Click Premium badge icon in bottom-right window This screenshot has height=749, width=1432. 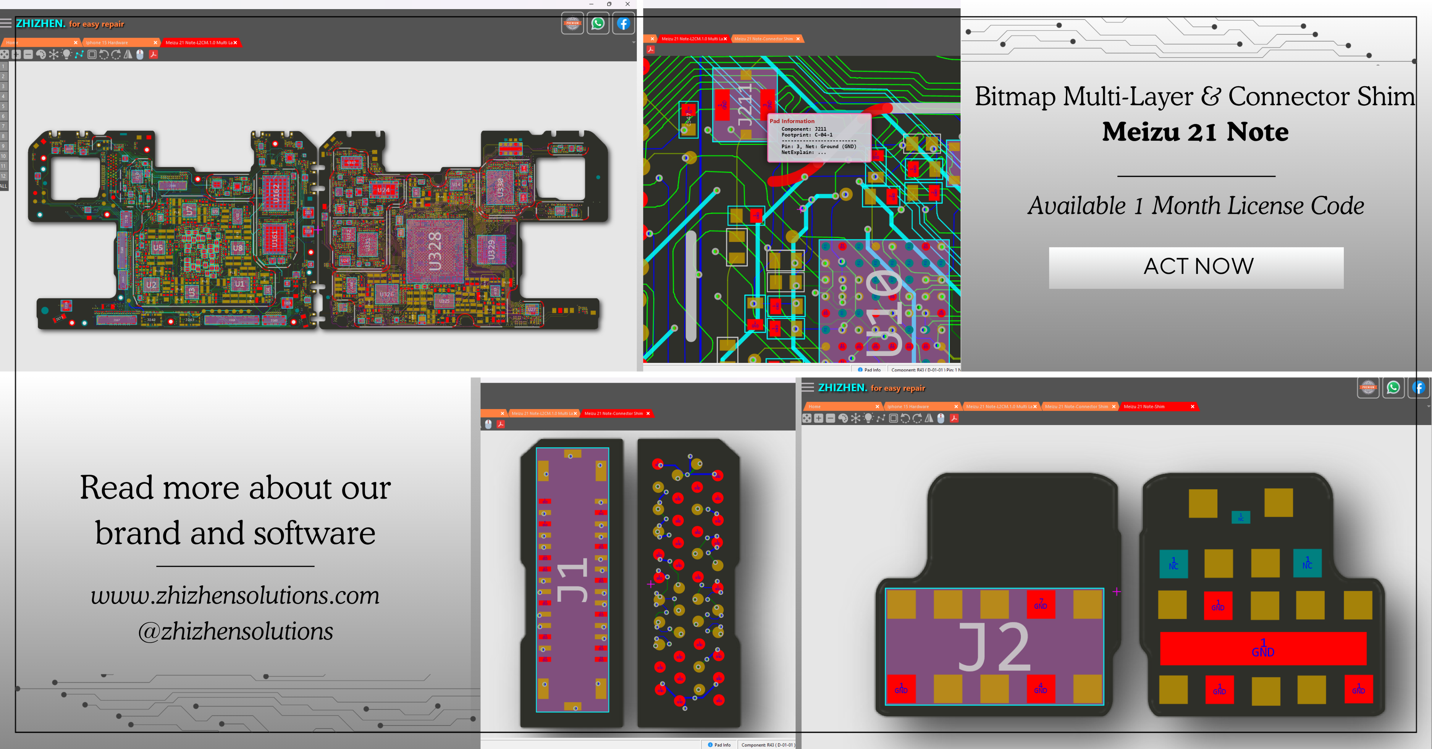pyautogui.click(x=1367, y=388)
